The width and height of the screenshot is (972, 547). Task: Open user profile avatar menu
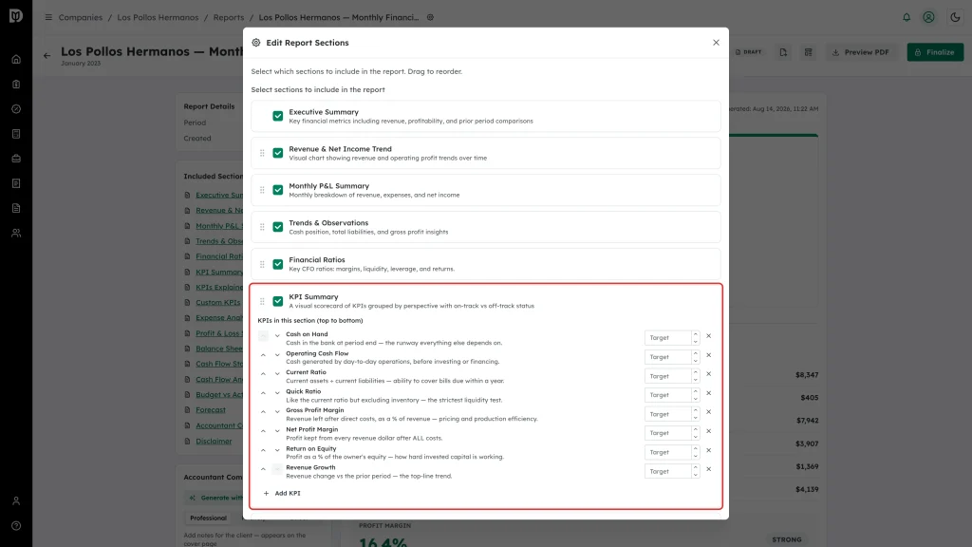click(x=928, y=17)
